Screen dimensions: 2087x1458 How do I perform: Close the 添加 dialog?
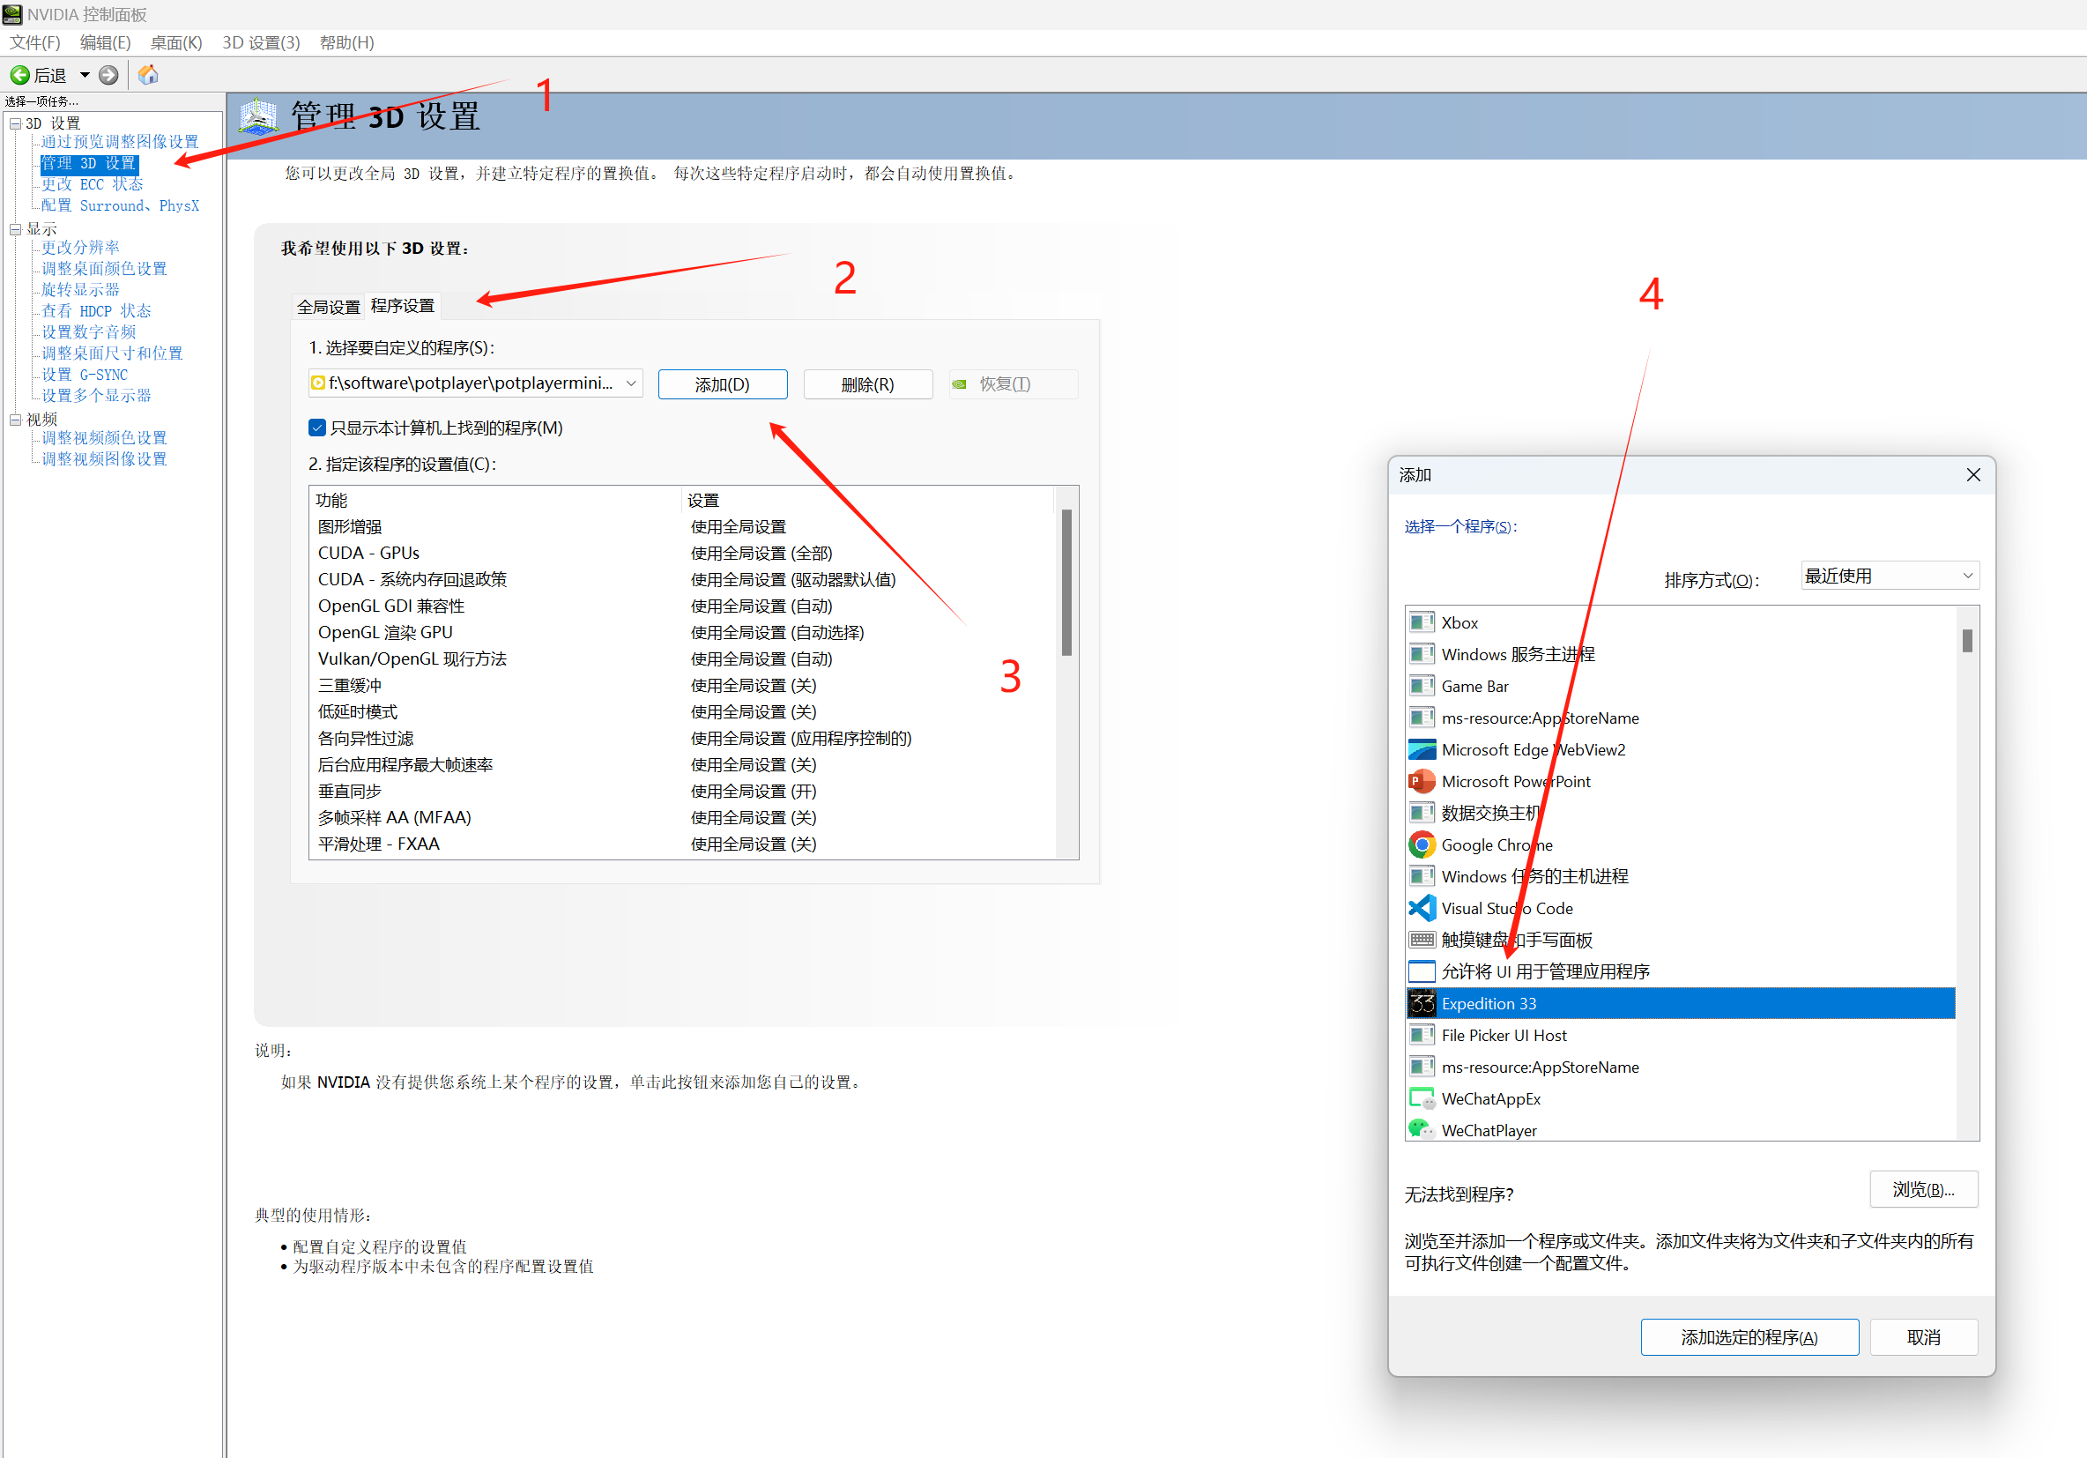tap(1972, 474)
